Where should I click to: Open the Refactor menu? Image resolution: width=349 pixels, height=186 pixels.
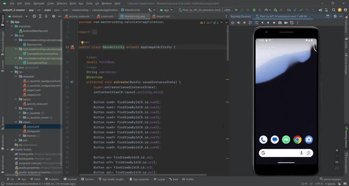pyautogui.click(x=62, y=4)
